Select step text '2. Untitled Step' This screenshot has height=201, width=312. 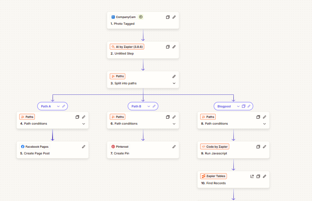click(x=122, y=53)
